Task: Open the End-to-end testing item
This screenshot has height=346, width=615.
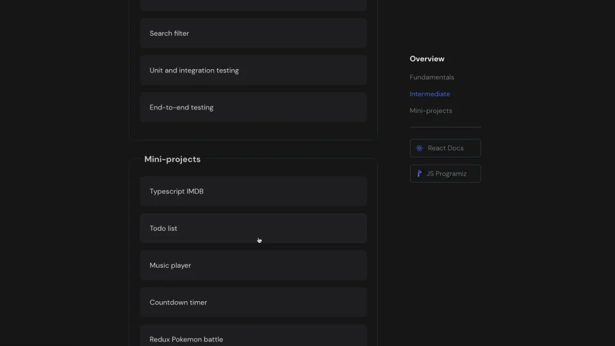Action: coord(253,108)
